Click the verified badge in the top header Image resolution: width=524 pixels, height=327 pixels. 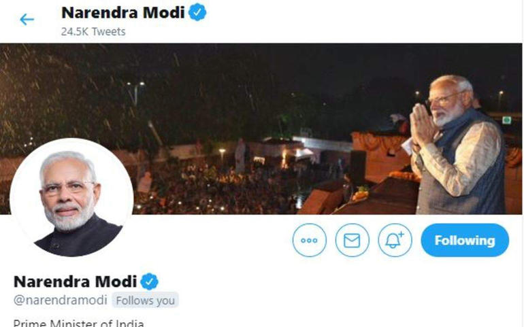(x=197, y=12)
